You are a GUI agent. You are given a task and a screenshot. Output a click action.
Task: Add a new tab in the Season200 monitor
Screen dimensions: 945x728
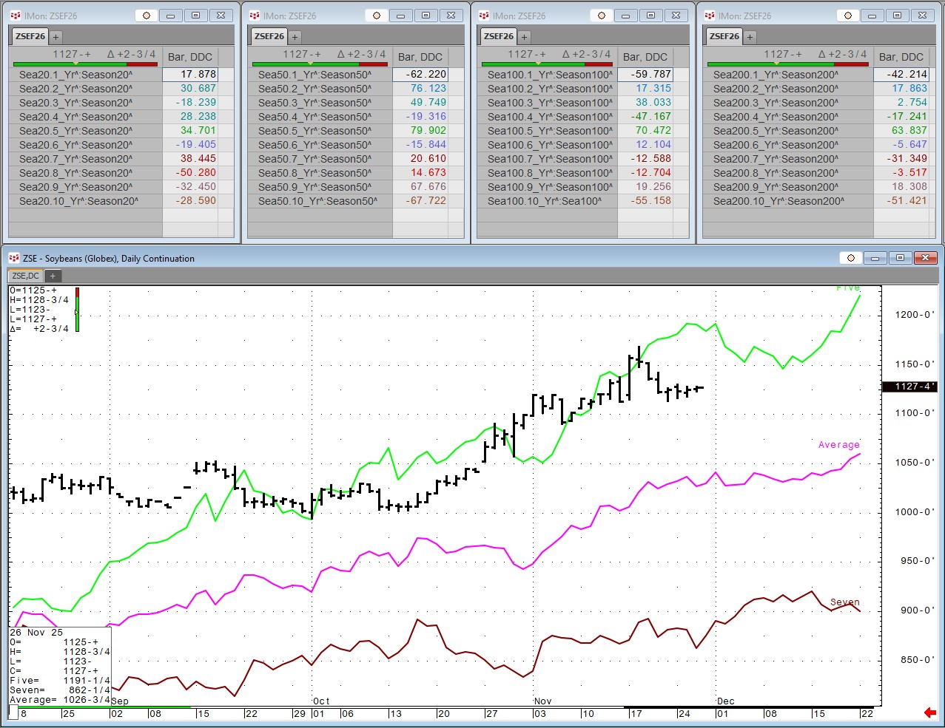[x=750, y=36]
